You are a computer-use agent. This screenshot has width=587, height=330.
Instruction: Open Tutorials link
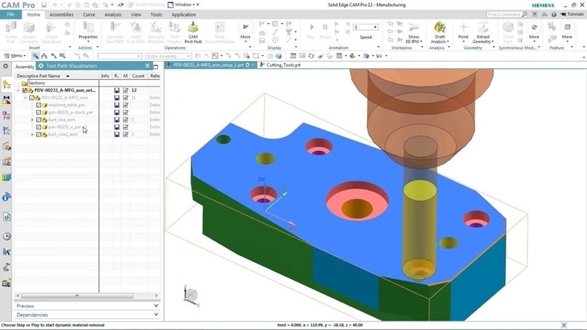572,14
